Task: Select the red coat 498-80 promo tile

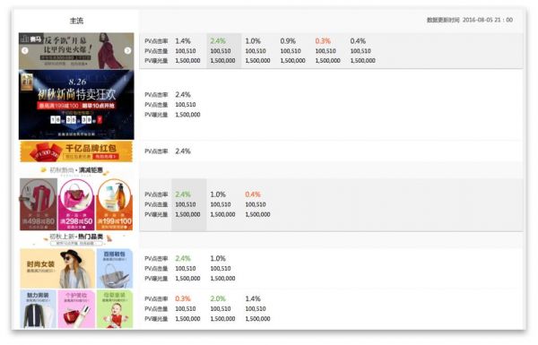Action: tap(39, 204)
